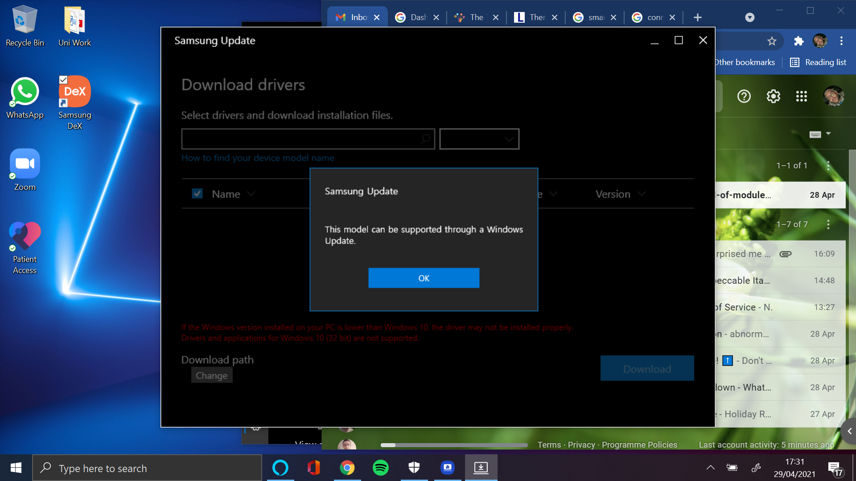Click OK on the Samsung Update dialog
Viewport: 856px width, 481px height.
point(424,277)
